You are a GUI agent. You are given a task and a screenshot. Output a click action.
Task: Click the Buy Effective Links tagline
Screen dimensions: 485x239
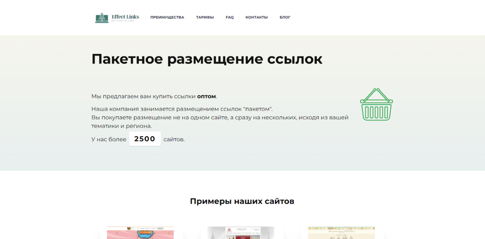point(123,21)
